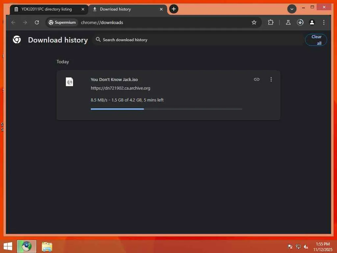Open the taskbar clock showing 1:55 PM

[x=323, y=246]
